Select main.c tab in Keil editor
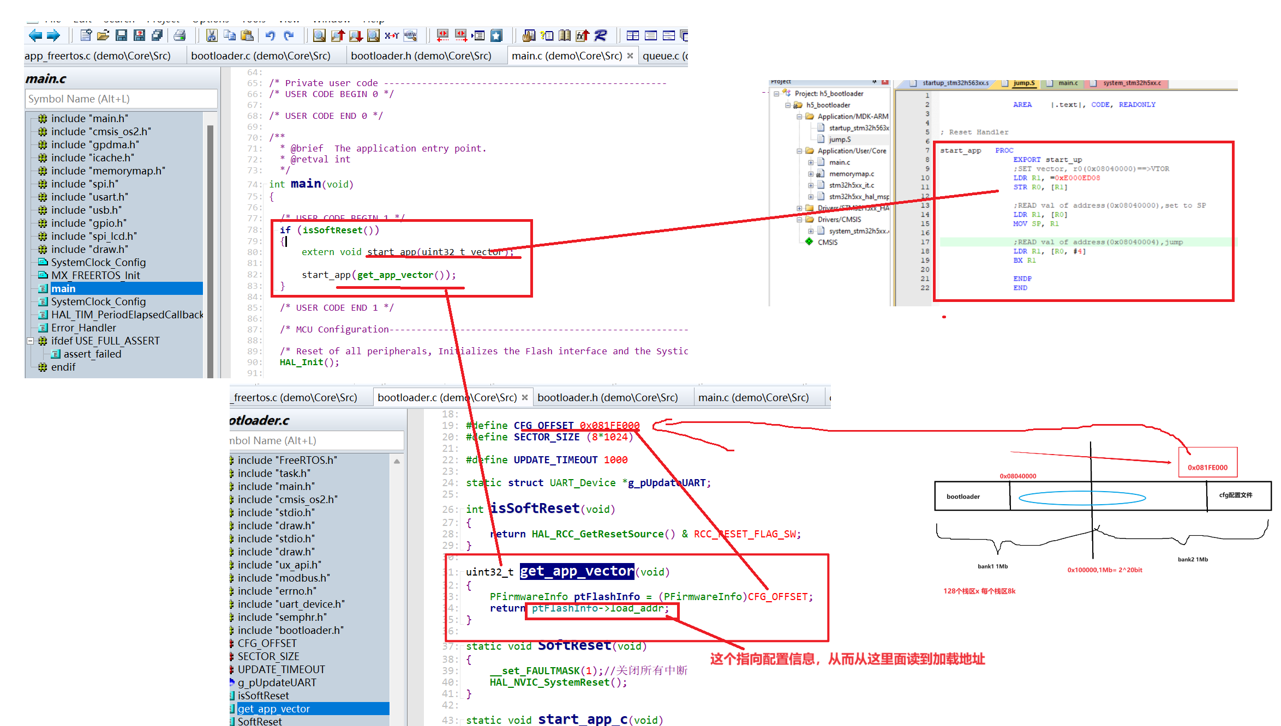 click(1063, 83)
